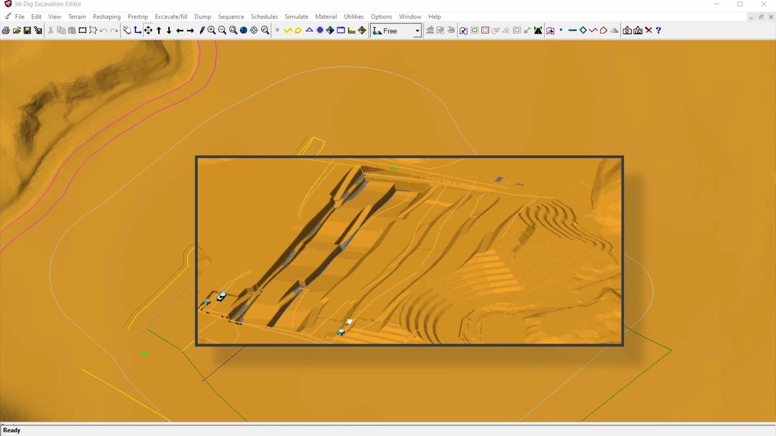Click the Free mode combo box field
776x436 pixels.
tap(396, 31)
